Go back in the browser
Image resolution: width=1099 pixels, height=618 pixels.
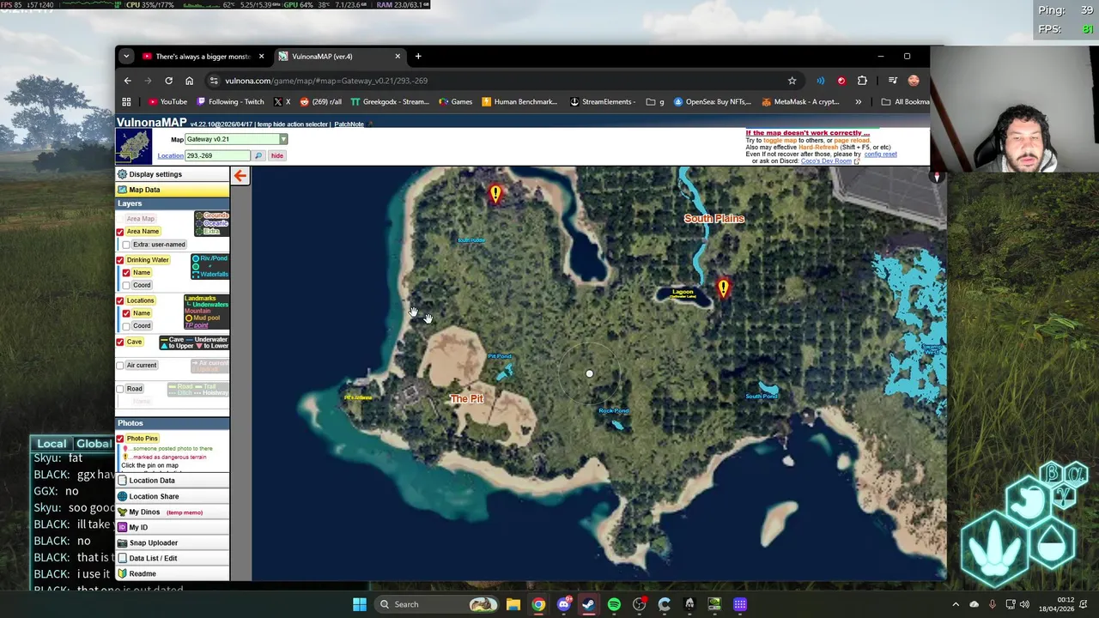coord(128,81)
